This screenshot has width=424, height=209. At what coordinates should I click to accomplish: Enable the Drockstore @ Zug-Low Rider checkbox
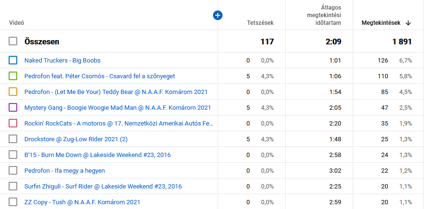[13, 139]
